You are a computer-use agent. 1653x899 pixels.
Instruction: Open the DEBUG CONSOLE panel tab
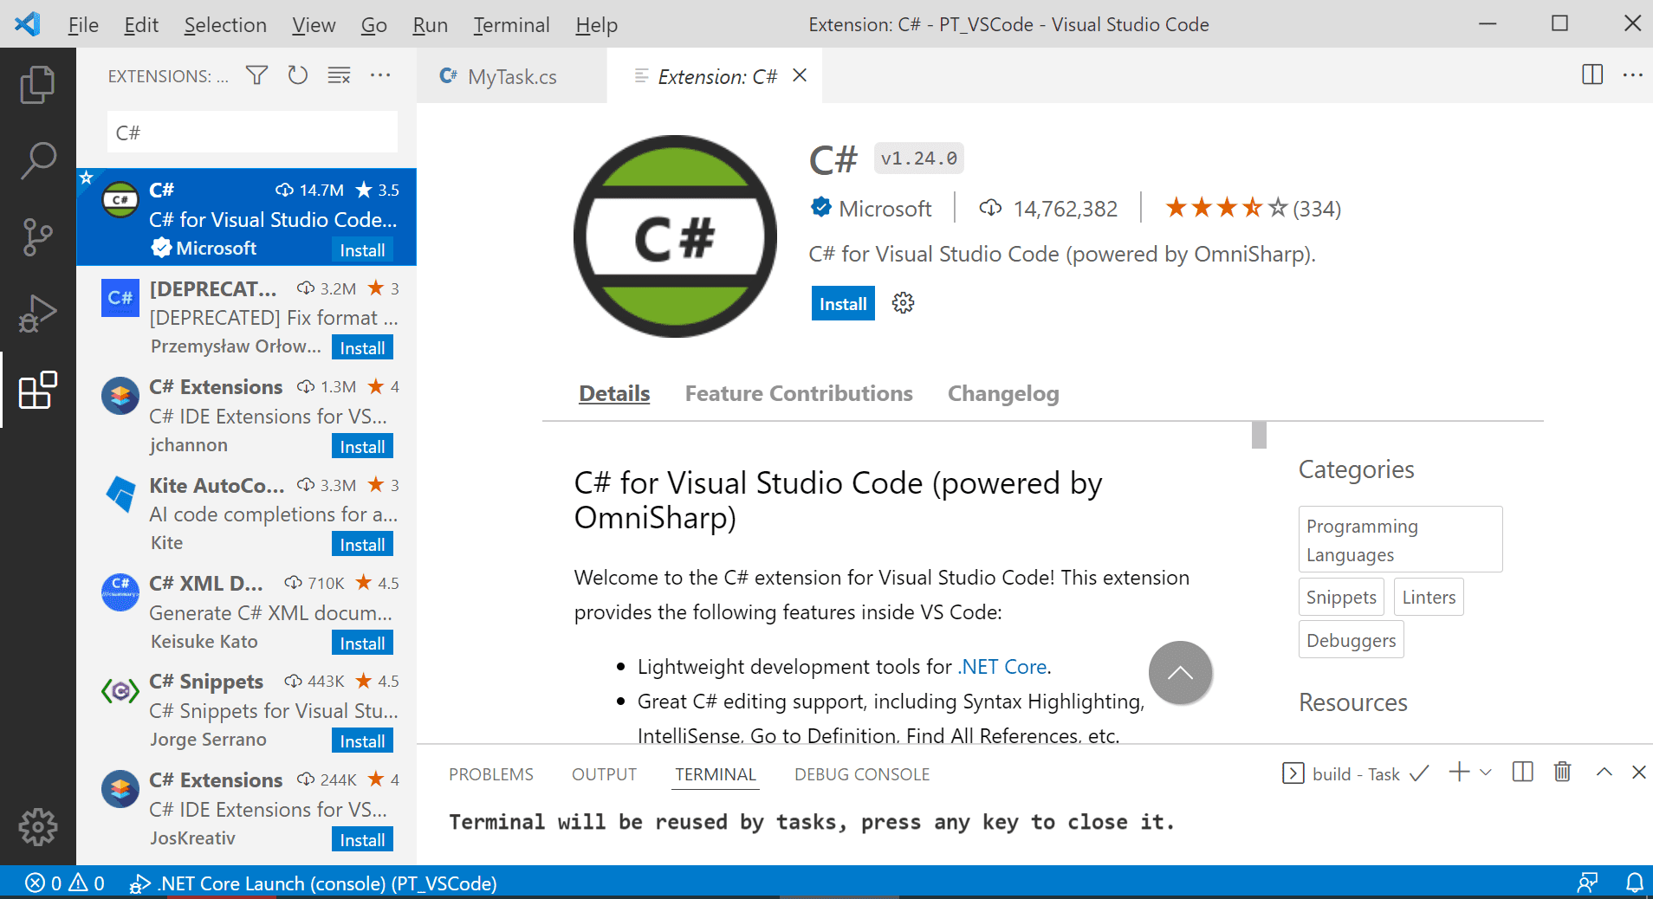pyautogui.click(x=862, y=774)
